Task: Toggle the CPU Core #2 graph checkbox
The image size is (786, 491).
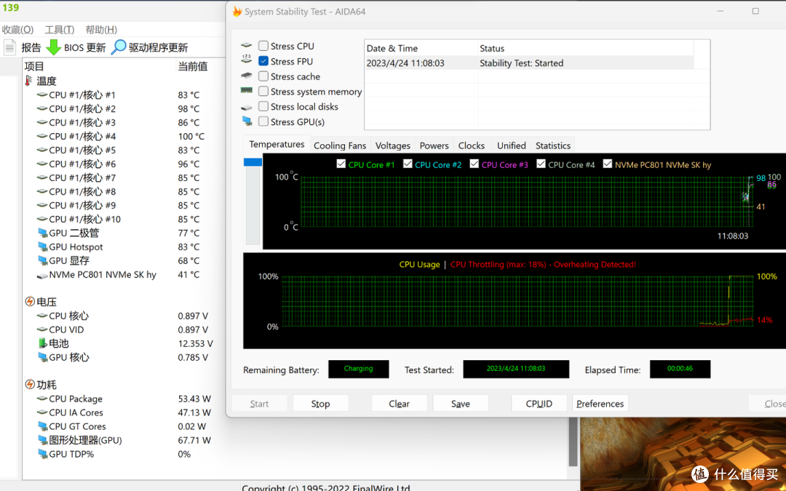Action: click(x=408, y=164)
